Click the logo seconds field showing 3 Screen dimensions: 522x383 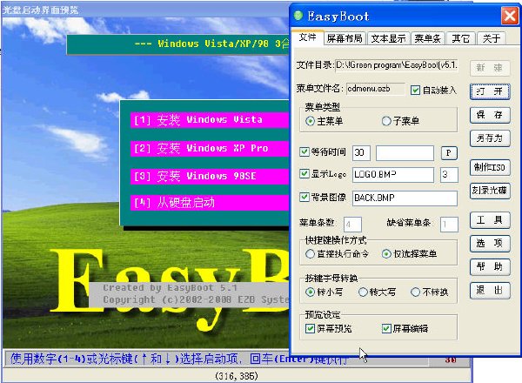pos(449,174)
